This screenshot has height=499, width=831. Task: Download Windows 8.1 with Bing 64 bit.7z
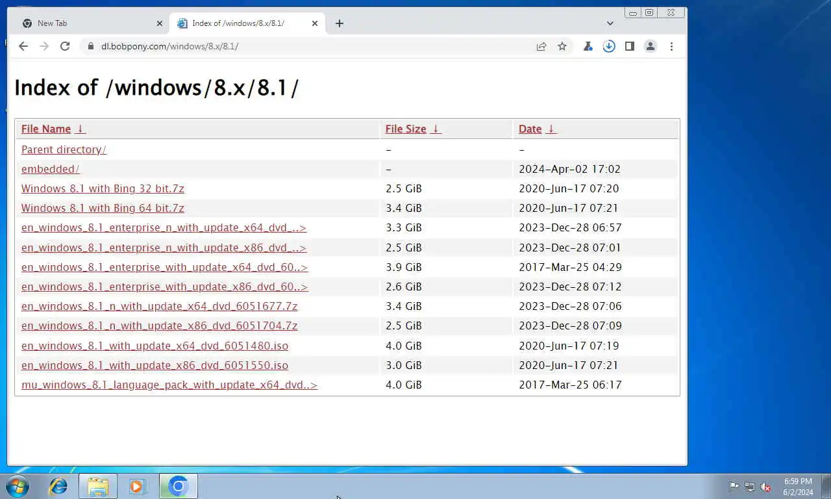point(103,208)
